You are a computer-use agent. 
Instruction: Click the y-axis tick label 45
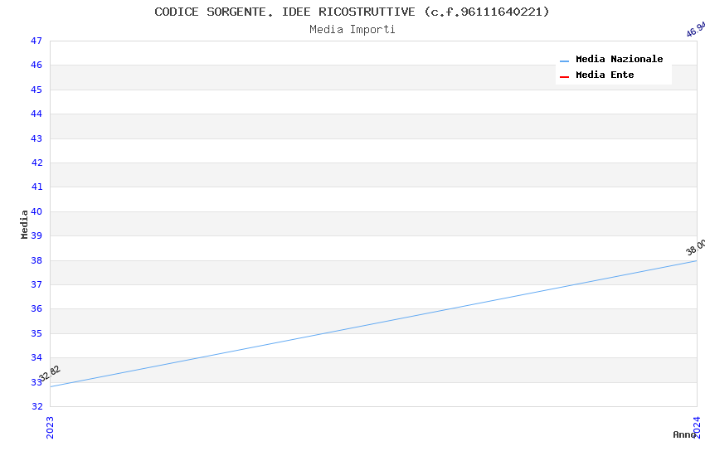point(36,90)
